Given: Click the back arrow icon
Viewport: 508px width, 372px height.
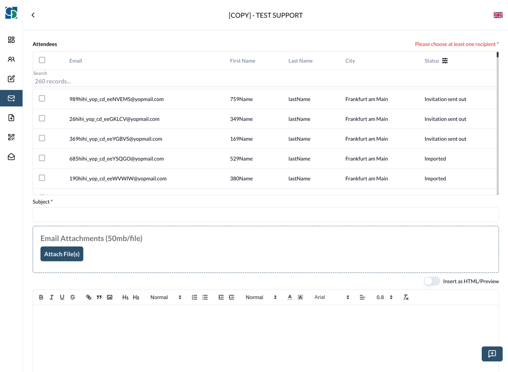Looking at the screenshot, I should tap(33, 15).
